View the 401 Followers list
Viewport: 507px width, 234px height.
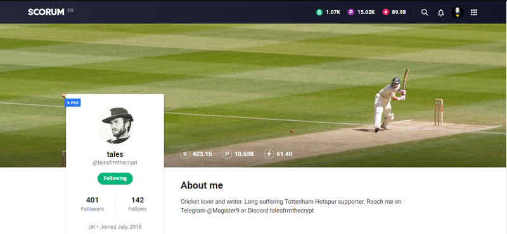93,204
